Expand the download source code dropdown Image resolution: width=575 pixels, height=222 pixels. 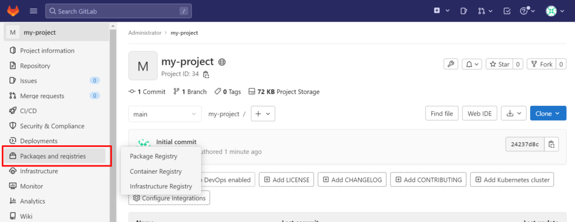coord(513,114)
